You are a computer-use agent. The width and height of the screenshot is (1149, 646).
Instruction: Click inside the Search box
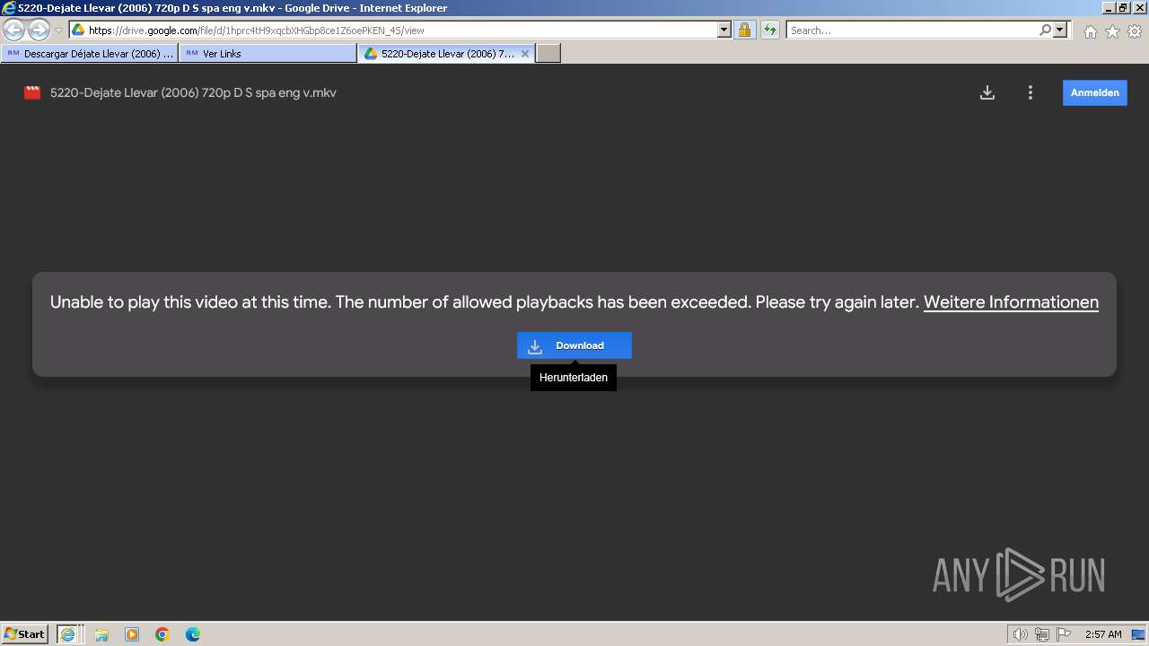(x=911, y=30)
